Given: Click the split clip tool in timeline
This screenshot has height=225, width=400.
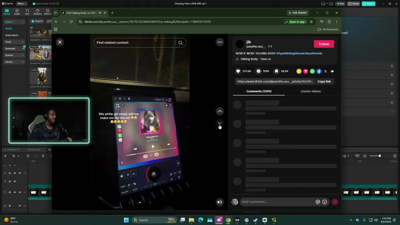Looking at the screenshot, I should 43,156.
